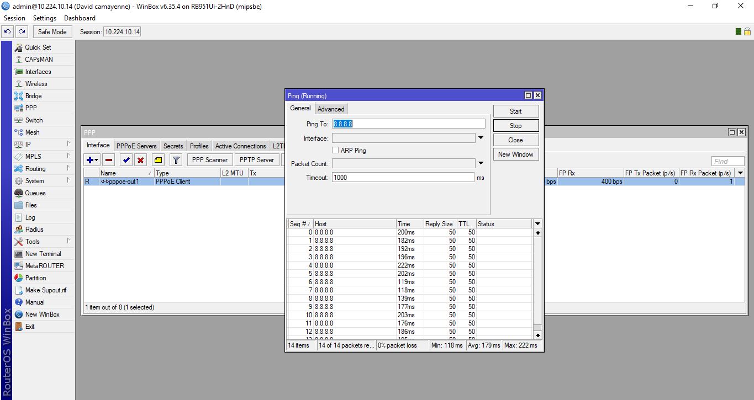Open the Dashboard menu
The height and width of the screenshot is (400, 754).
pos(80,18)
